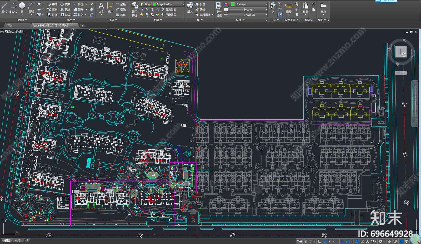
Task: Click the 表格 (Table) tool
Action: coord(121,15)
